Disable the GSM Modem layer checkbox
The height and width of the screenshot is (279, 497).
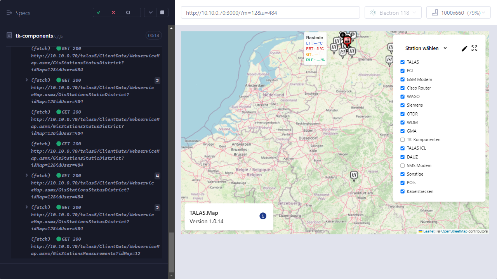point(402,79)
